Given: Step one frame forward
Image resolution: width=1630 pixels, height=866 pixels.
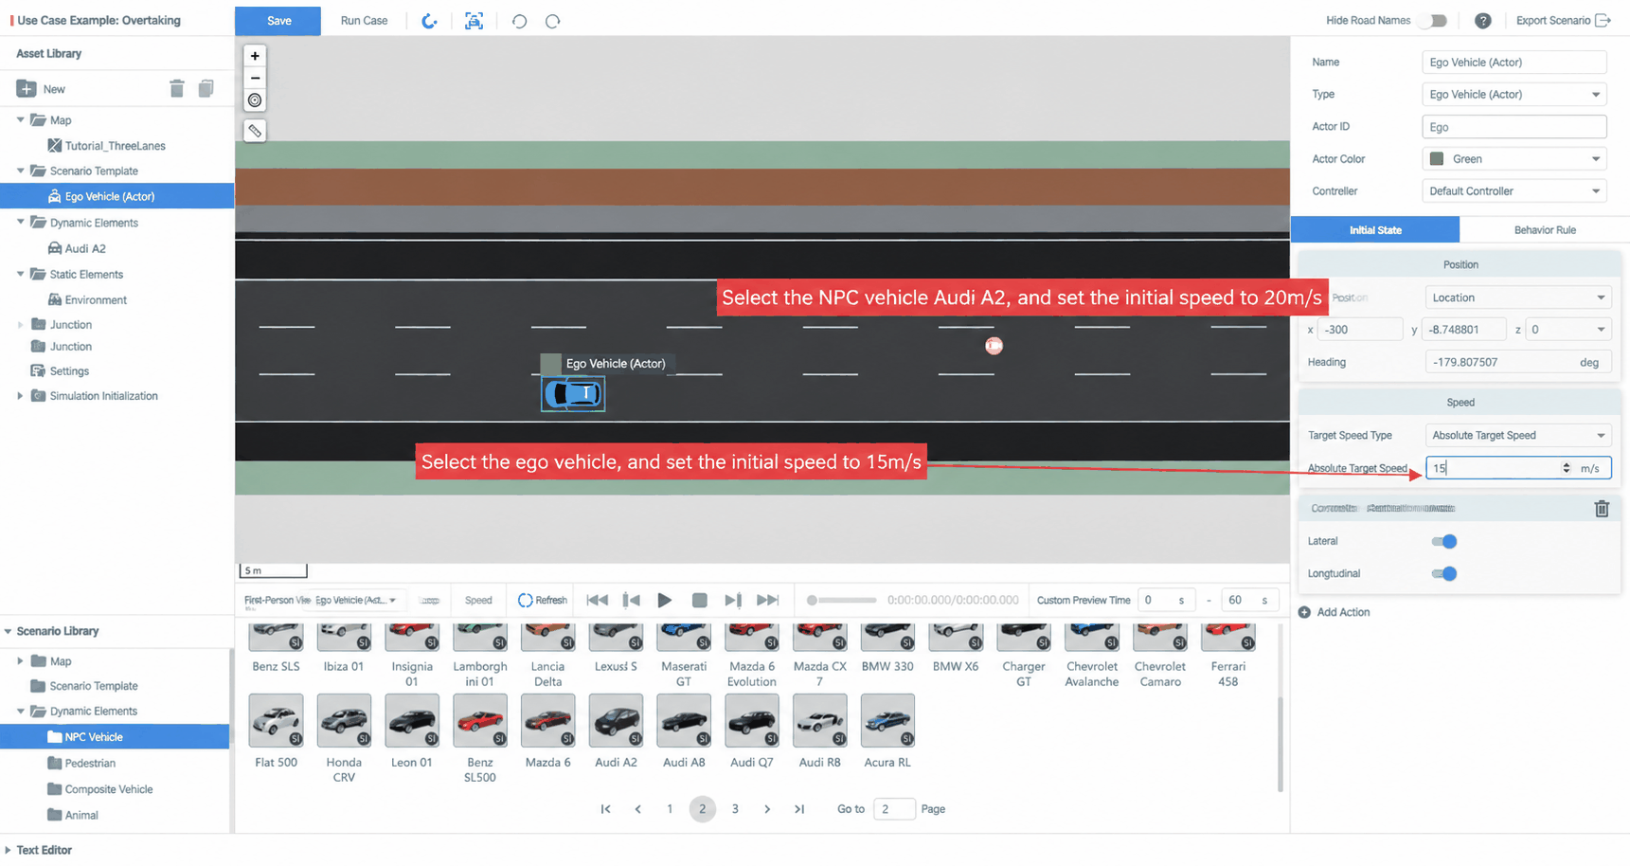Looking at the screenshot, I should click(x=733, y=600).
